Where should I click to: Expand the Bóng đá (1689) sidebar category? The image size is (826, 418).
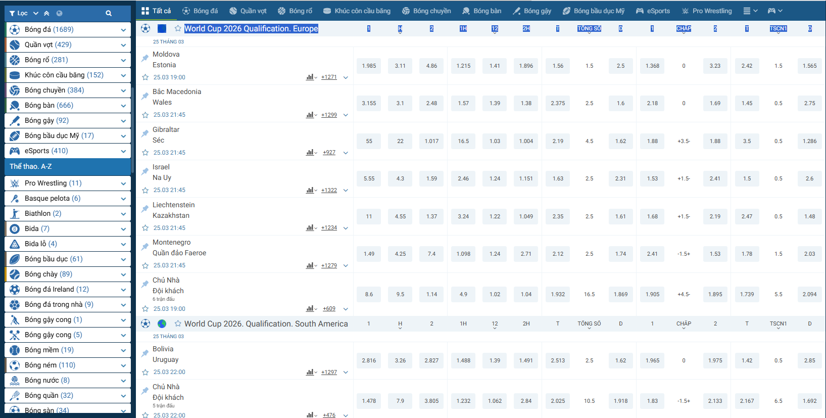coord(123,30)
